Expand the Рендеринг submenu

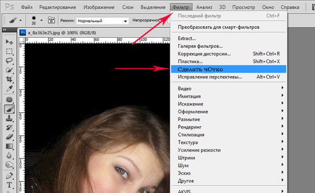228,127
